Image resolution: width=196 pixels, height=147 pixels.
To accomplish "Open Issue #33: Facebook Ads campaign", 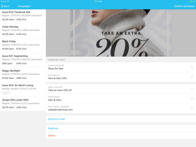I will click(23, 16).
